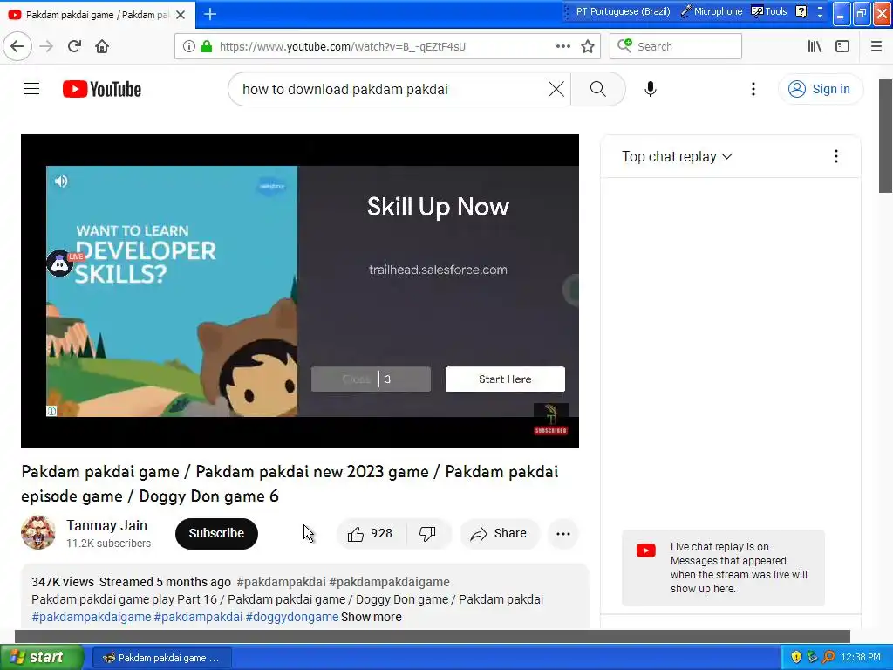
Task: Open the language bar Tools menu
Action: pos(769,11)
